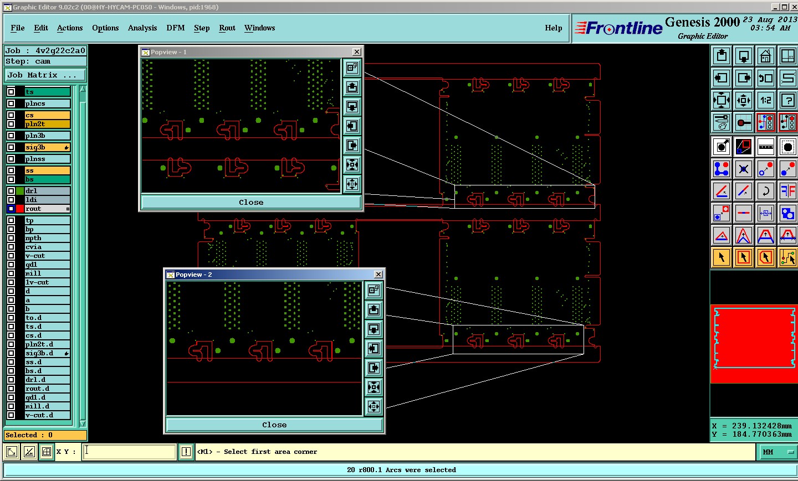
Task: Click the red triangle resize tool icon
Action: coord(722,235)
